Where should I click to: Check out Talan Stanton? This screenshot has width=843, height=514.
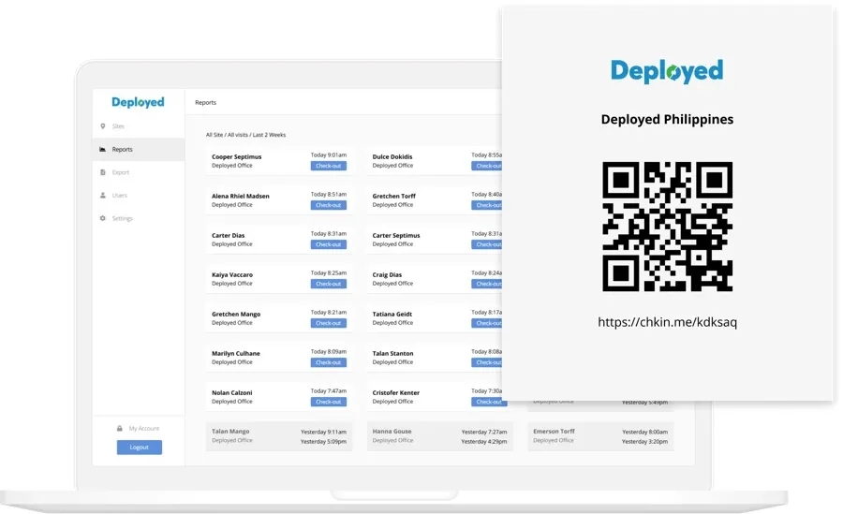(486, 362)
